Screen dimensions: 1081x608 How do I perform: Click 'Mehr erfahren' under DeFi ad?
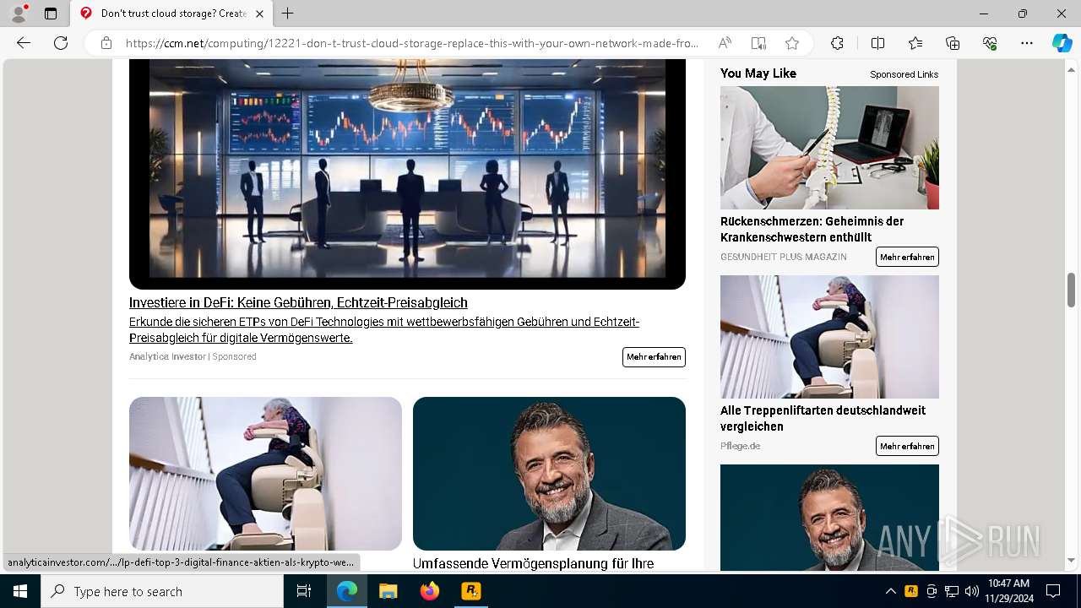[x=654, y=357]
